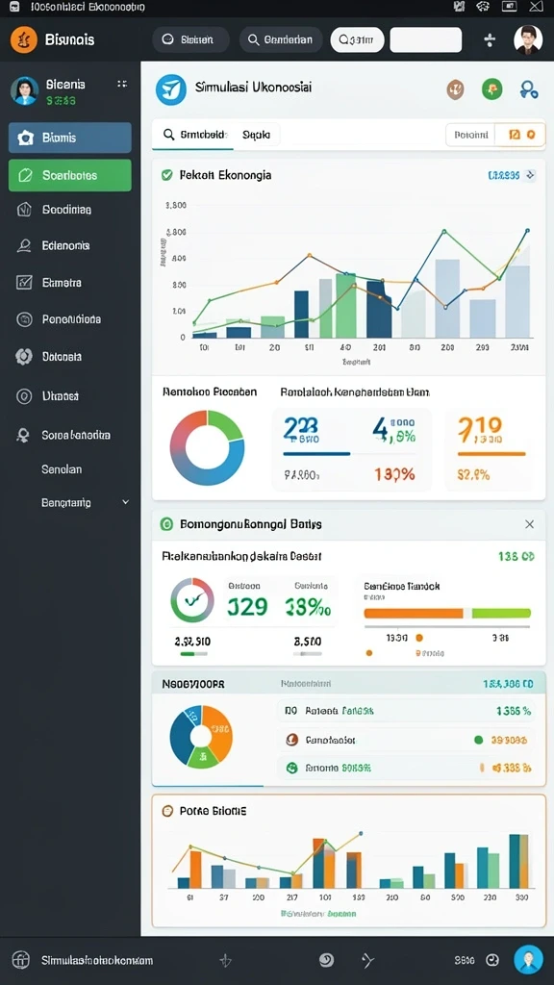Click the blue avatar in bottom bar
The image size is (554, 985).
coord(528,960)
